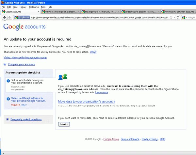Switch to 'Moving your data manually' tab
This screenshot has width=196, height=155.
tap(101, 12)
